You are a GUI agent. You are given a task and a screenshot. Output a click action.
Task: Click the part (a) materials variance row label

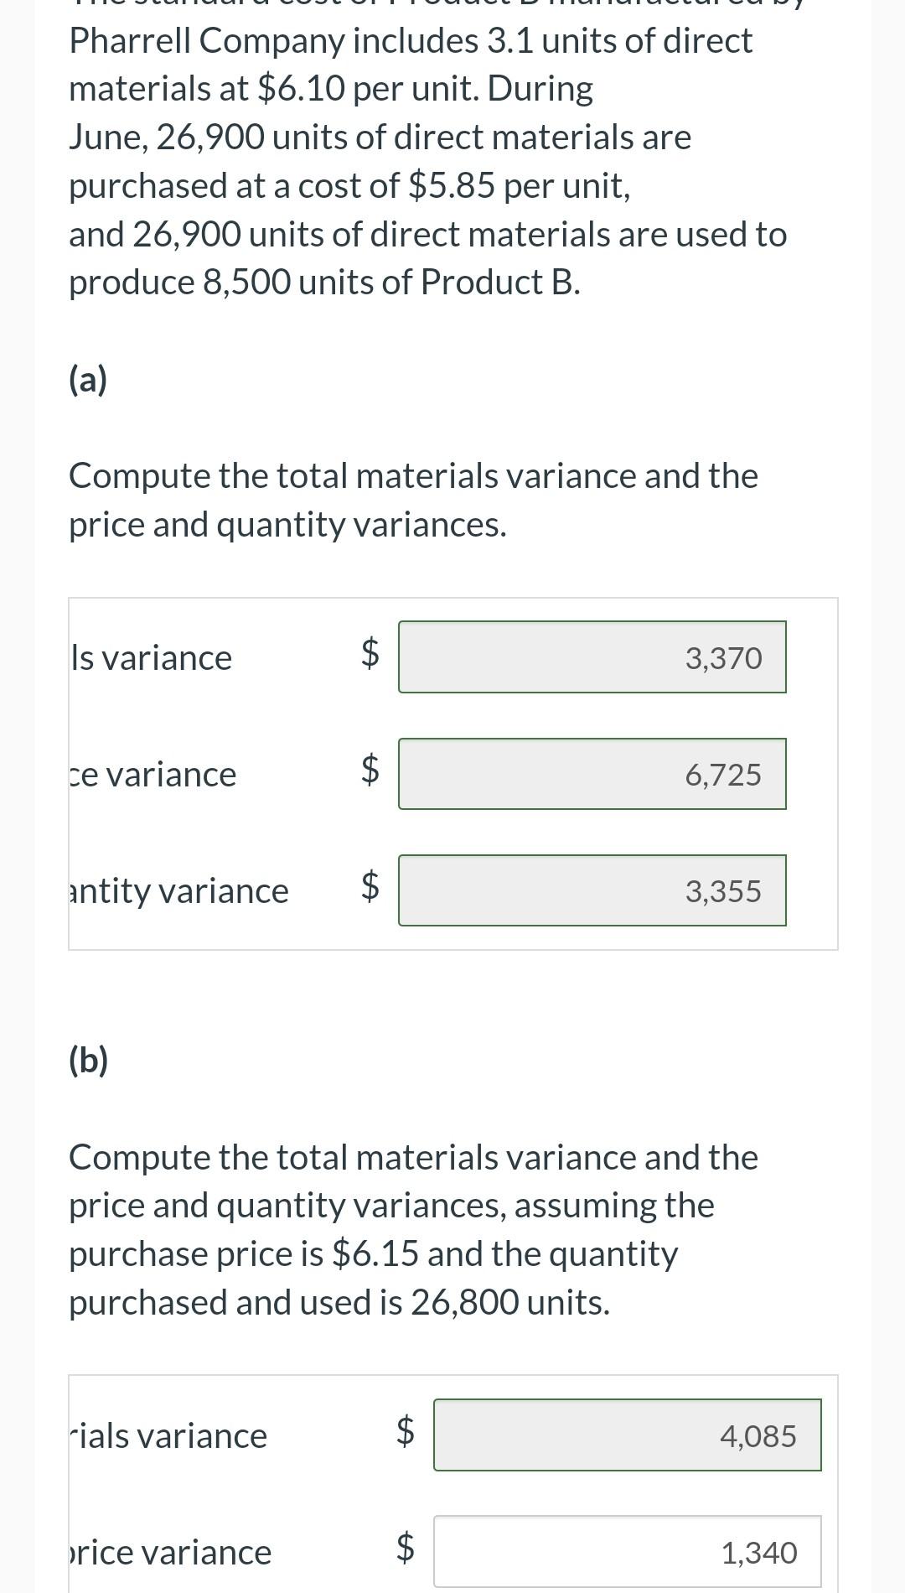tap(151, 657)
